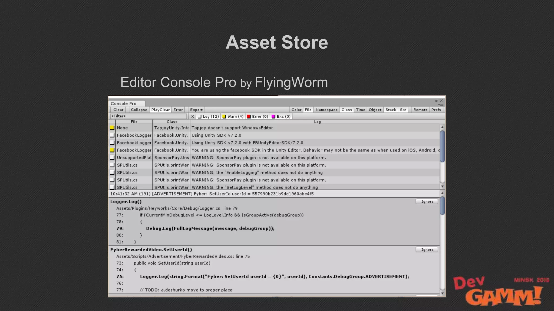Click the warning icon on facebook SDK row
The image size is (554, 311).
[x=112, y=150]
